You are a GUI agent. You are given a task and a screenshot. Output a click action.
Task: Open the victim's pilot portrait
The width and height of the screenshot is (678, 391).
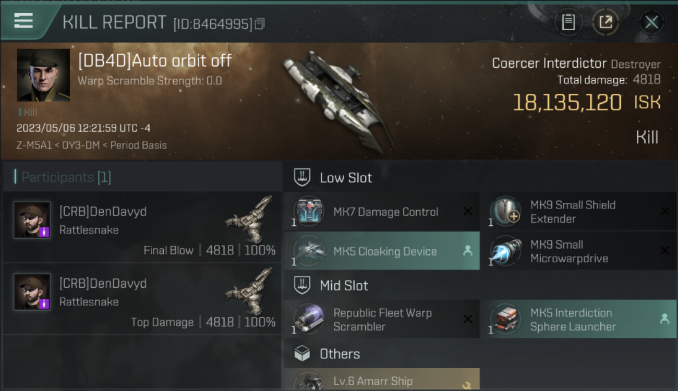43,75
